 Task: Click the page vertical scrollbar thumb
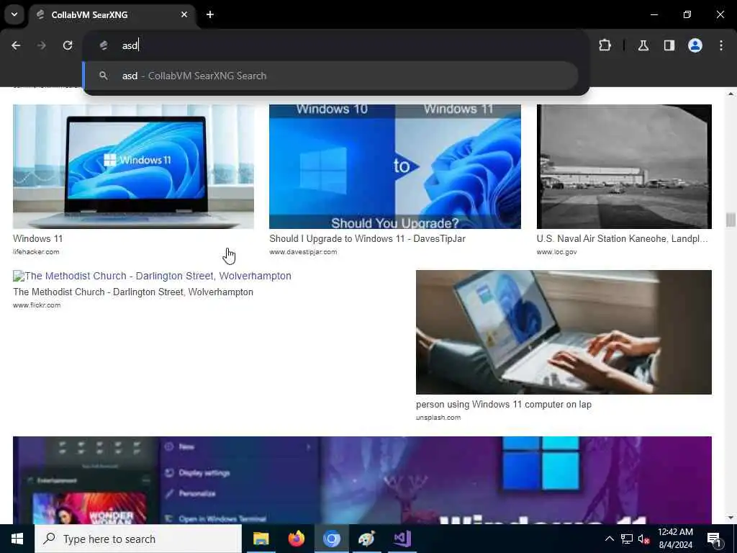(731, 220)
